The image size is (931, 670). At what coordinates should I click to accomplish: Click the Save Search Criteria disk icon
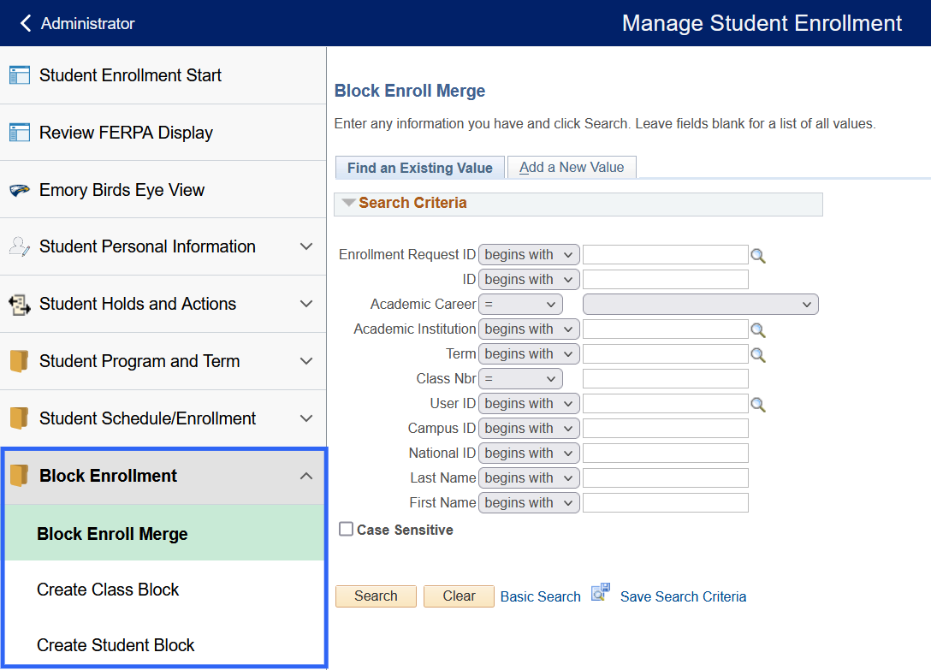(600, 594)
